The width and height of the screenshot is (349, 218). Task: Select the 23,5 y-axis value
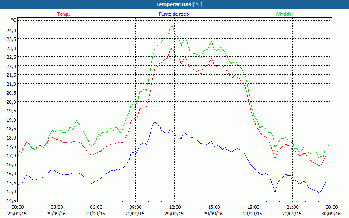(x=11, y=39)
